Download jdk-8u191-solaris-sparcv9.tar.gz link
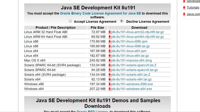The image size is (200, 112). click(x=134, y=70)
